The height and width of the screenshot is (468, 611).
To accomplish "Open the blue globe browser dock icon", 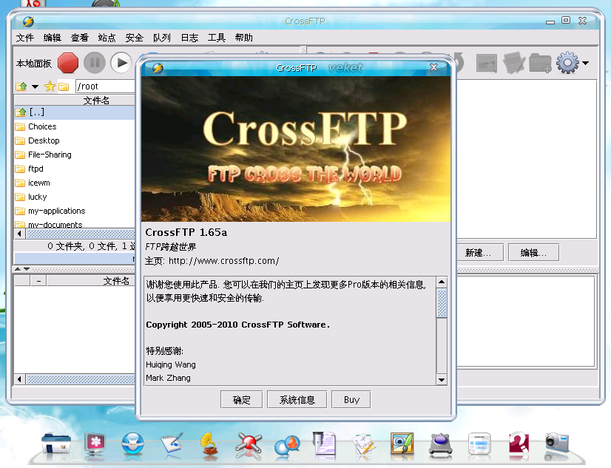I will click(x=133, y=444).
